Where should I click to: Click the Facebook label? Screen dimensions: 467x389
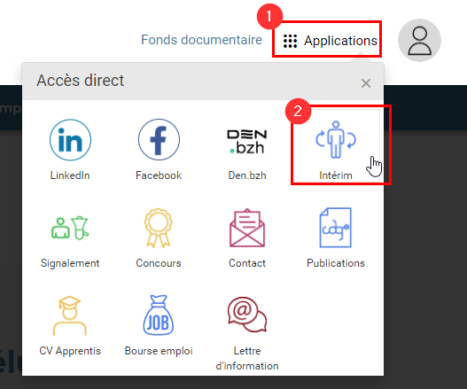click(x=159, y=175)
